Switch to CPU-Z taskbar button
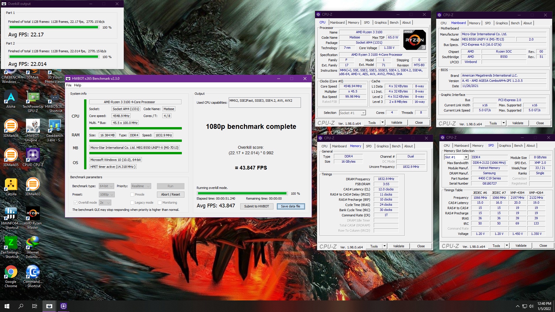 click(x=64, y=306)
